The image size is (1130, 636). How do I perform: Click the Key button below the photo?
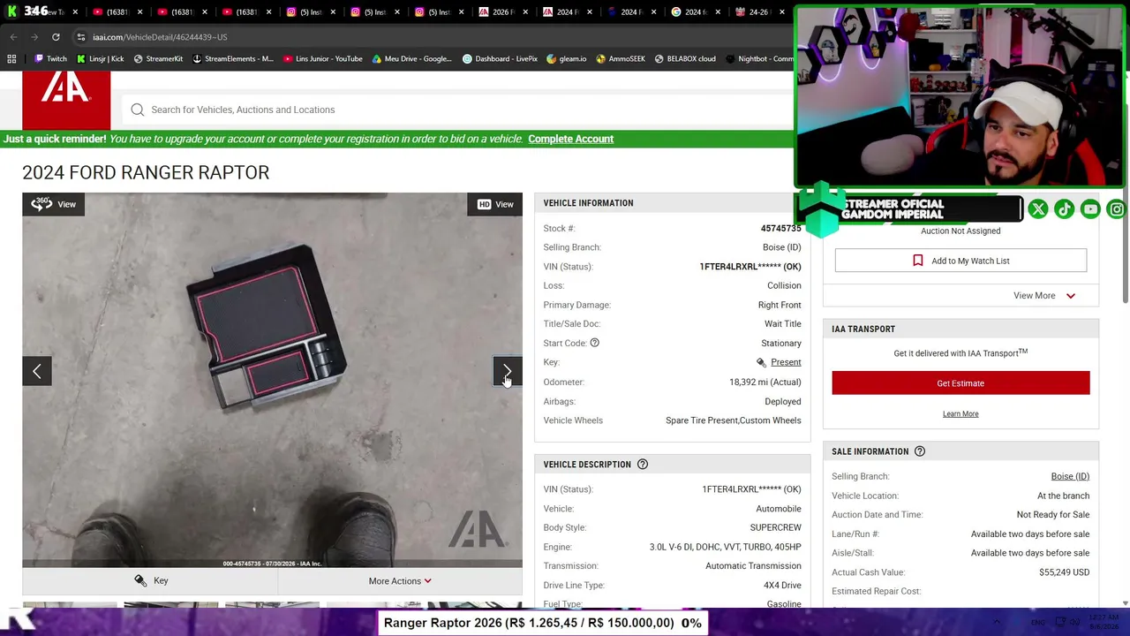click(150, 580)
